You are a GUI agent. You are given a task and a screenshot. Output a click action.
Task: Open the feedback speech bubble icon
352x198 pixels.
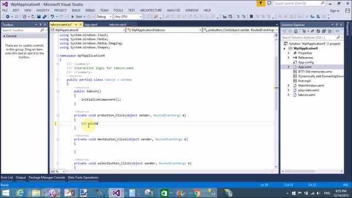pyautogui.click(x=269, y=3)
